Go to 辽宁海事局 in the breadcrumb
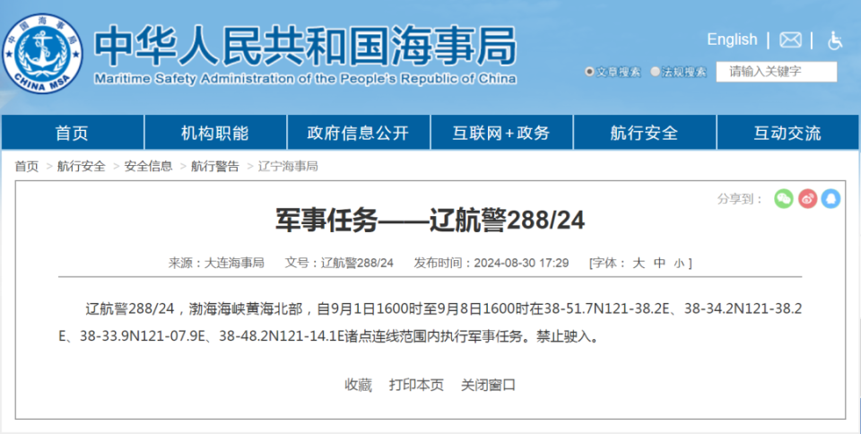Screen dimensions: 861x434 point(288,166)
